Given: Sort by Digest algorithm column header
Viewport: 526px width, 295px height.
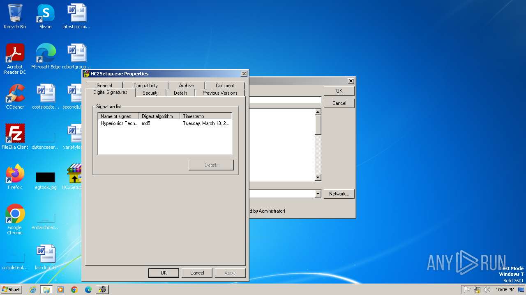Looking at the screenshot, I should pyautogui.click(x=159, y=116).
